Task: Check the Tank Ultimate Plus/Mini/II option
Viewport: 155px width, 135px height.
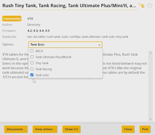Action: point(32,57)
